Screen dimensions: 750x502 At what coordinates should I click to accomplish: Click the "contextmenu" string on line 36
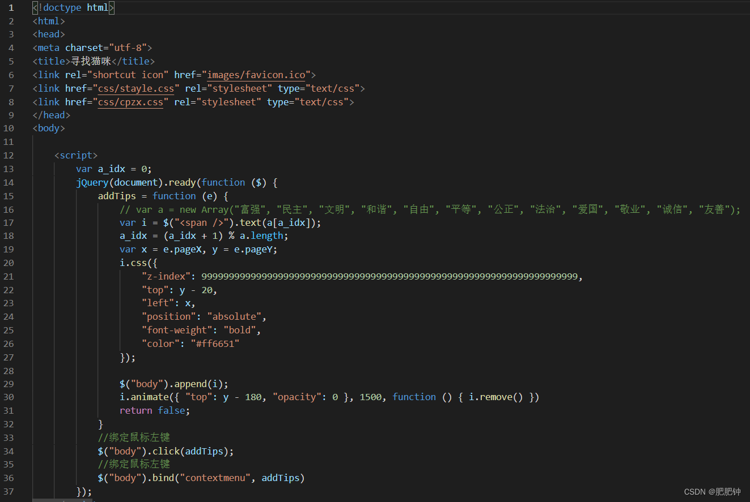click(x=218, y=478)
